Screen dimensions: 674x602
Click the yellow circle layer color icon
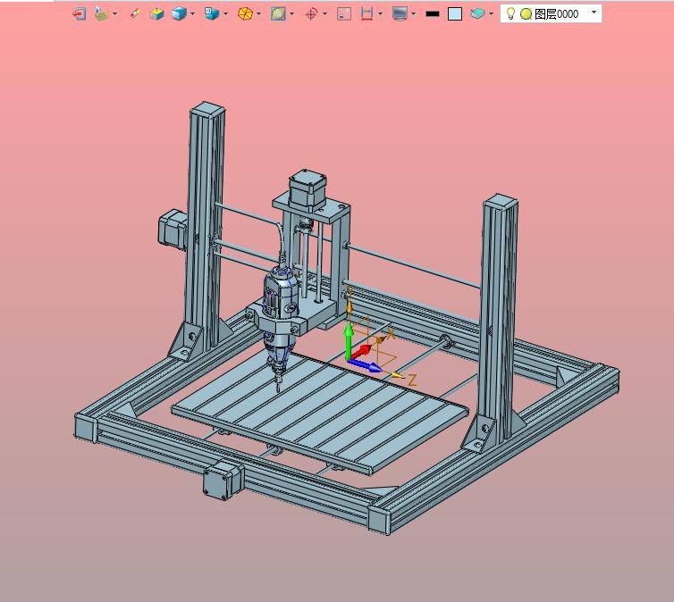point(527,14)
